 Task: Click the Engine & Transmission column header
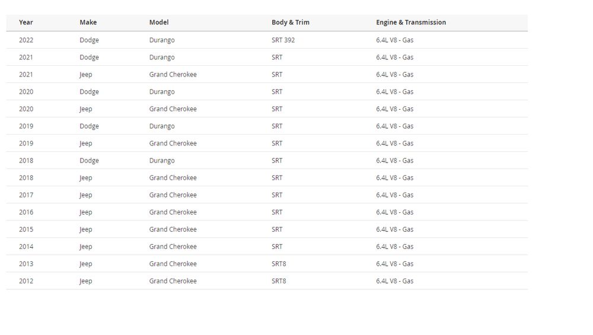(410, 23)
